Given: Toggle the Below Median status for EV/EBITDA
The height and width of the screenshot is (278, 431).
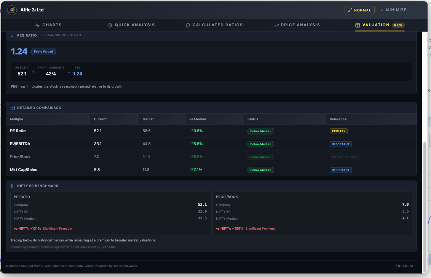Looking at the screenshot, I should click(260, 144).
